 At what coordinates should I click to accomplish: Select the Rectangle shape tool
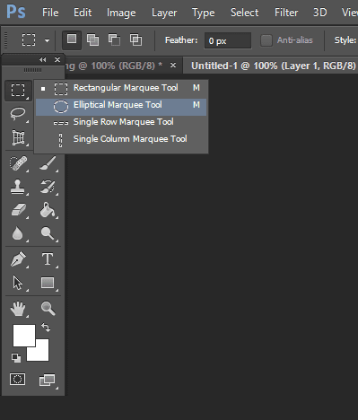[48, 283]
